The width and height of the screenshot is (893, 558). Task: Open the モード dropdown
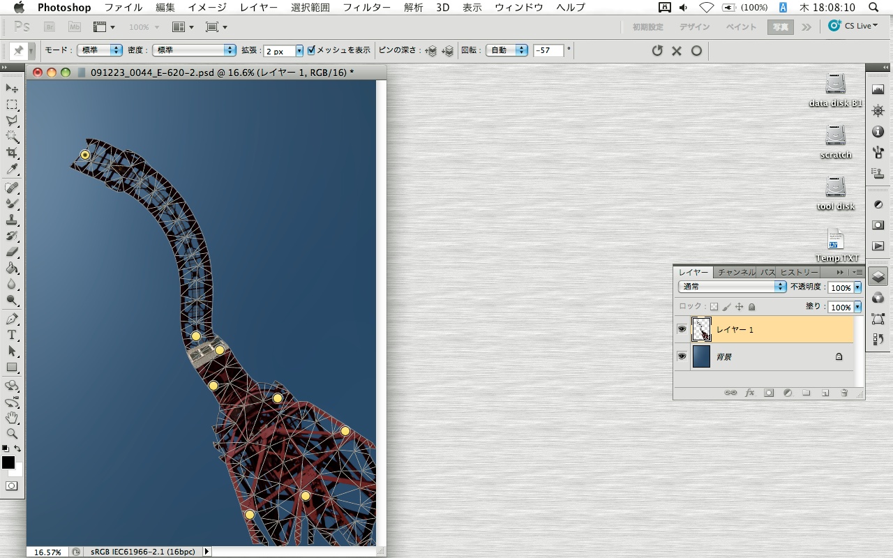tap(99, 50)
